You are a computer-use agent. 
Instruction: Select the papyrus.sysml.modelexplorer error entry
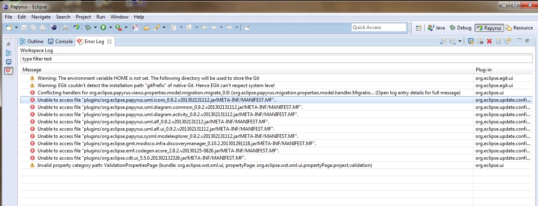click(276, 136)
